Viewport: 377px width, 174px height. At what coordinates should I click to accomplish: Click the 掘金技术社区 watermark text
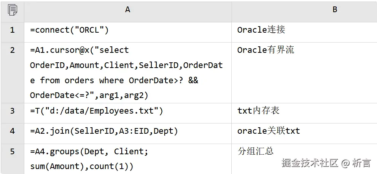coord(310,163)
